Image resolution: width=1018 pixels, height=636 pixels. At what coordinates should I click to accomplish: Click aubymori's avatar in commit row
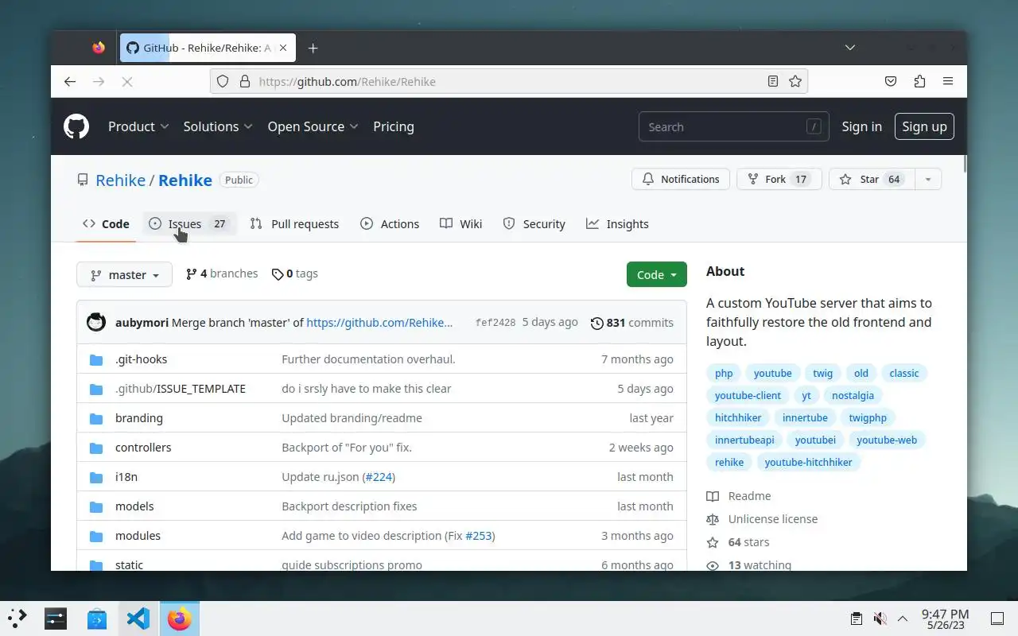pyautogui.click(x=96, y=322)
